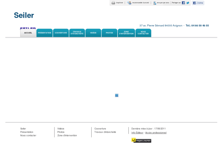
Task: Click the footer Vidéos link
Action: (61, 129)
